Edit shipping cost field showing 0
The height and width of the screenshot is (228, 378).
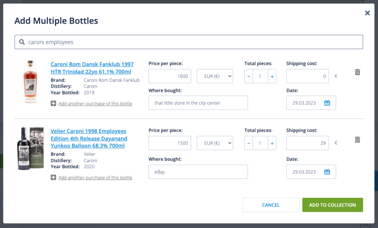tap(307, 76)
